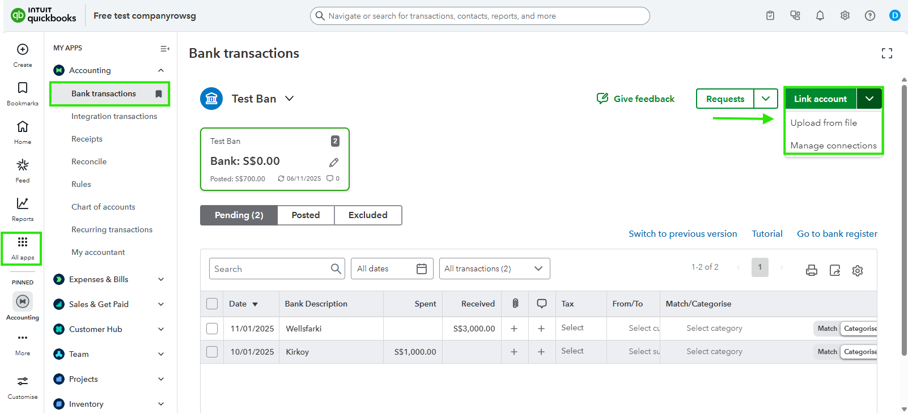Click the export icon above the table

click(835, 270)
